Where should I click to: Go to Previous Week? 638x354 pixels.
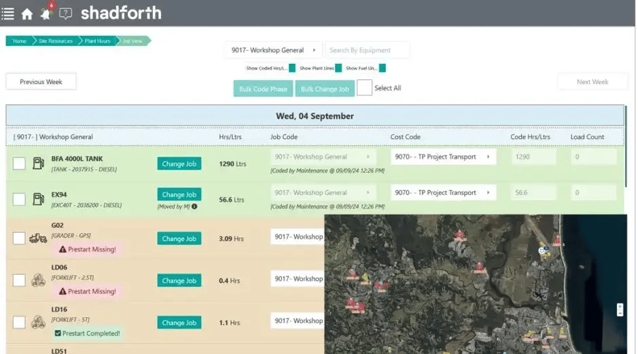pos(41,81)
